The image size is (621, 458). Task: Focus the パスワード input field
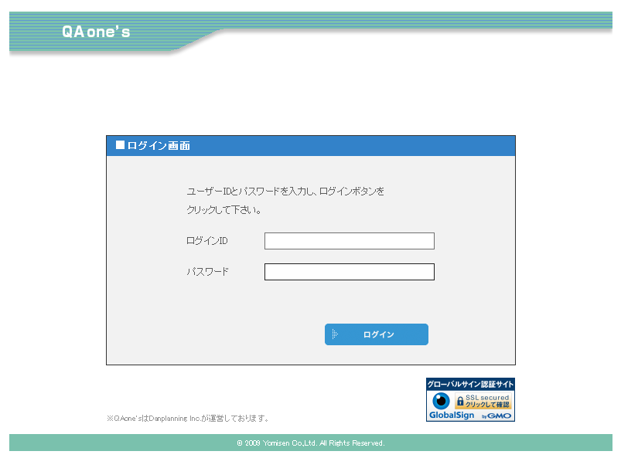pos(349,272)
